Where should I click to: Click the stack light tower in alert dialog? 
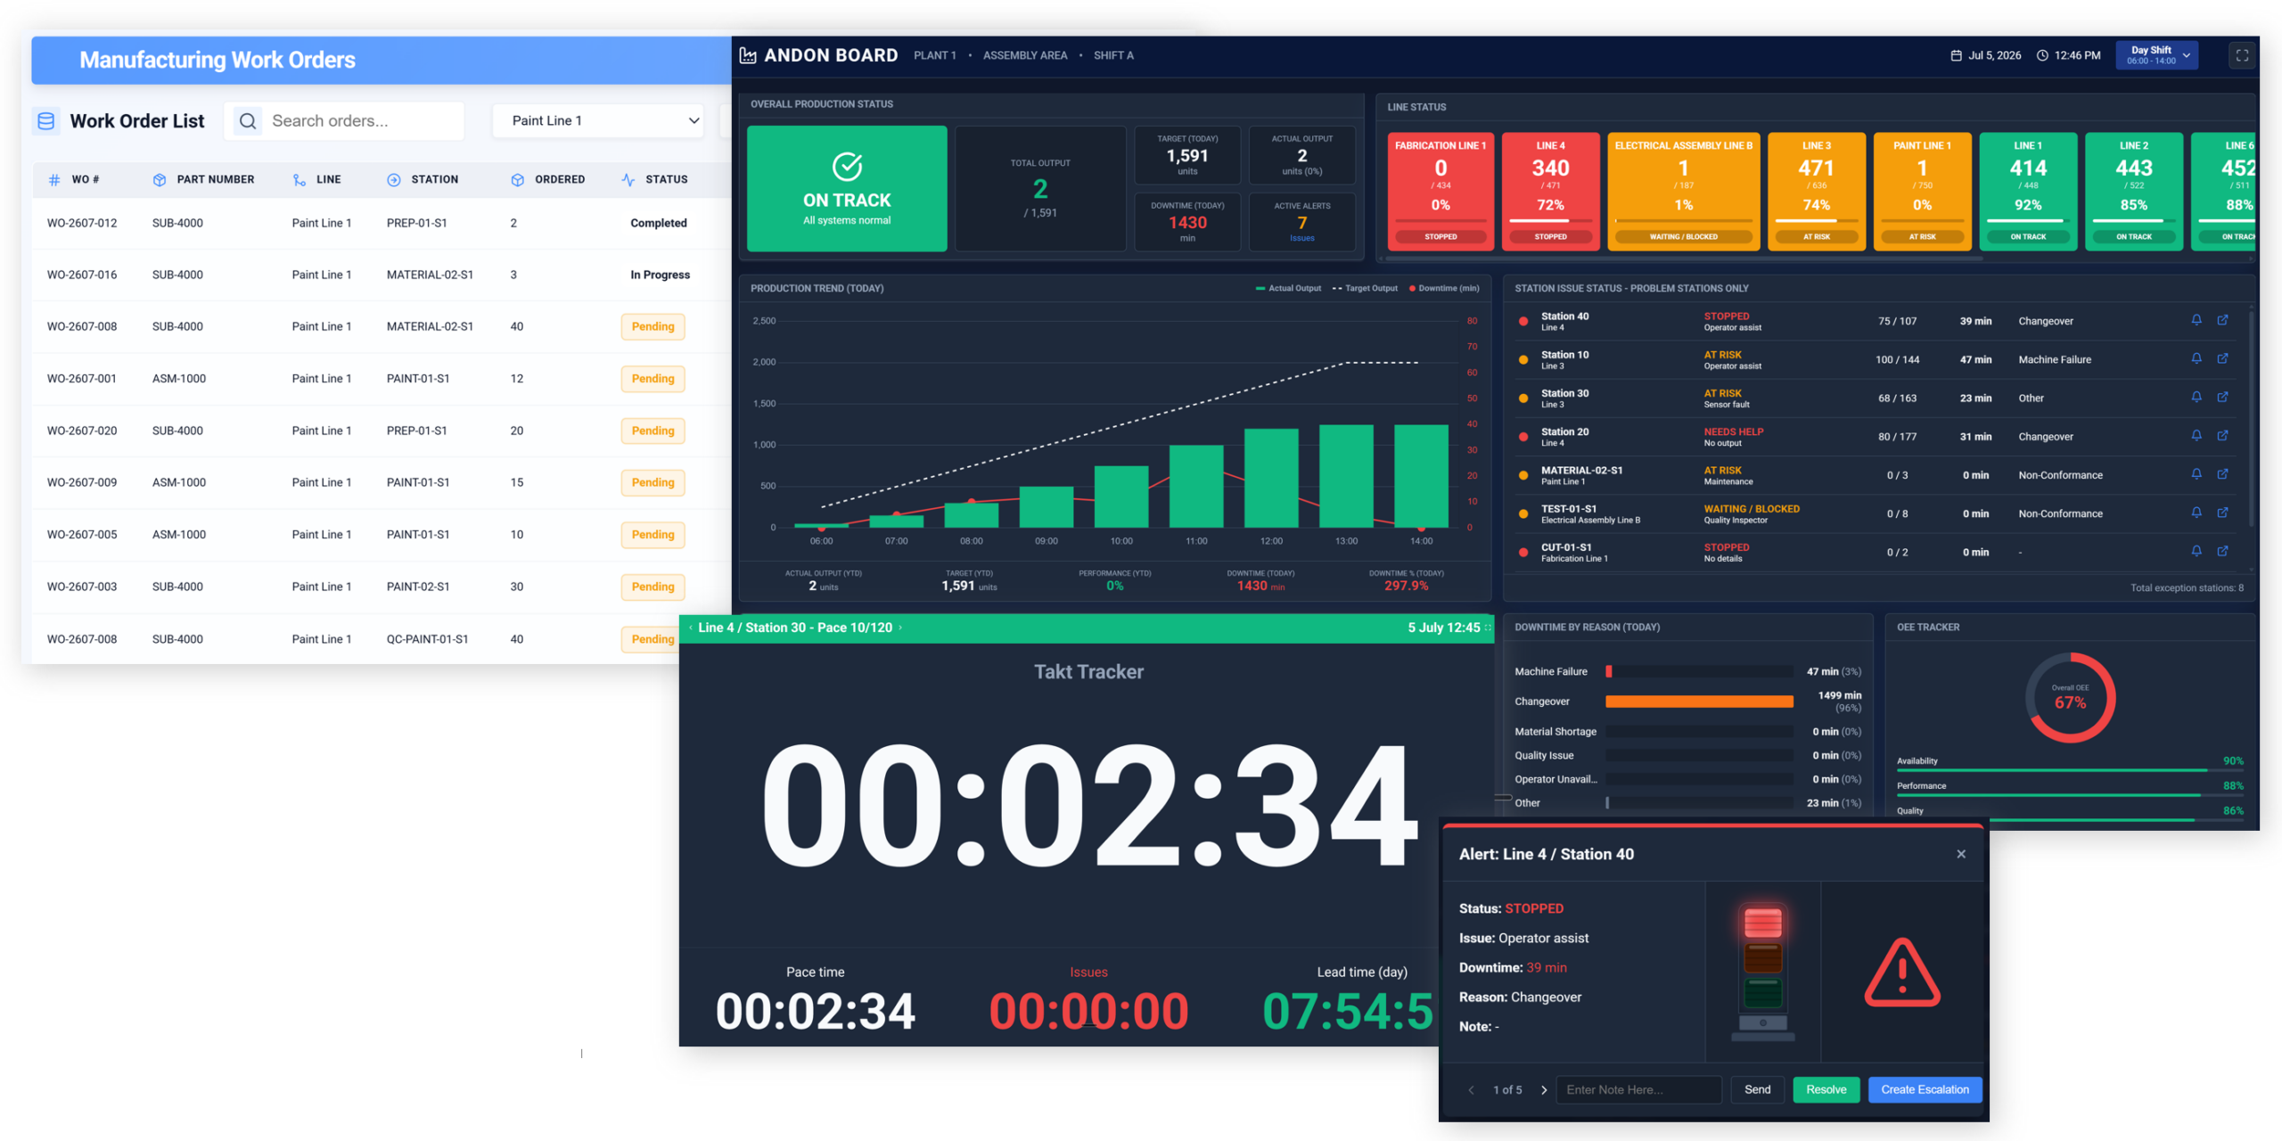pyautogui.click(x=1762, y=972)
